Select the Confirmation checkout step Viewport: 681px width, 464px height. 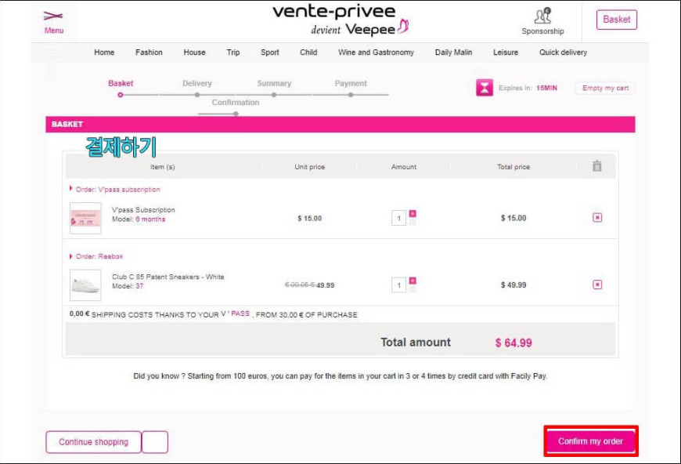pyautogui.click(x=236, y=103)
